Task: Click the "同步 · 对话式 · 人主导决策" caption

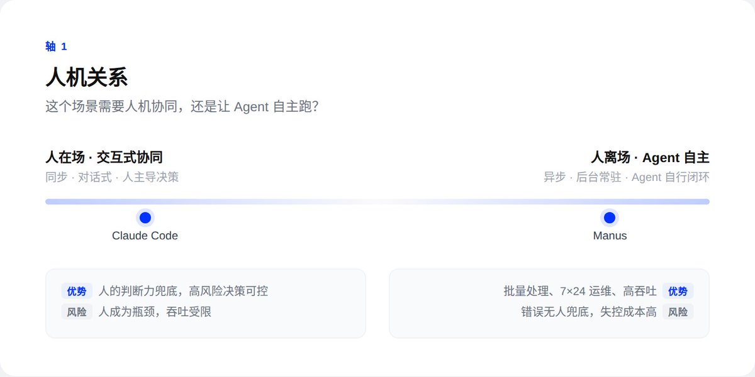Action: pos(112,177)
